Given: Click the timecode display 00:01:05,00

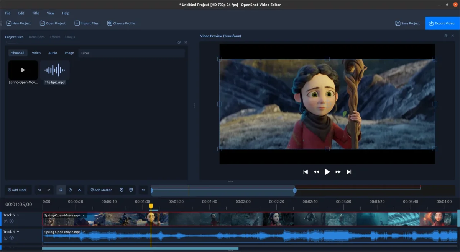Looking at the screenshot, I should pyautogui.click(x=19, y=205).
